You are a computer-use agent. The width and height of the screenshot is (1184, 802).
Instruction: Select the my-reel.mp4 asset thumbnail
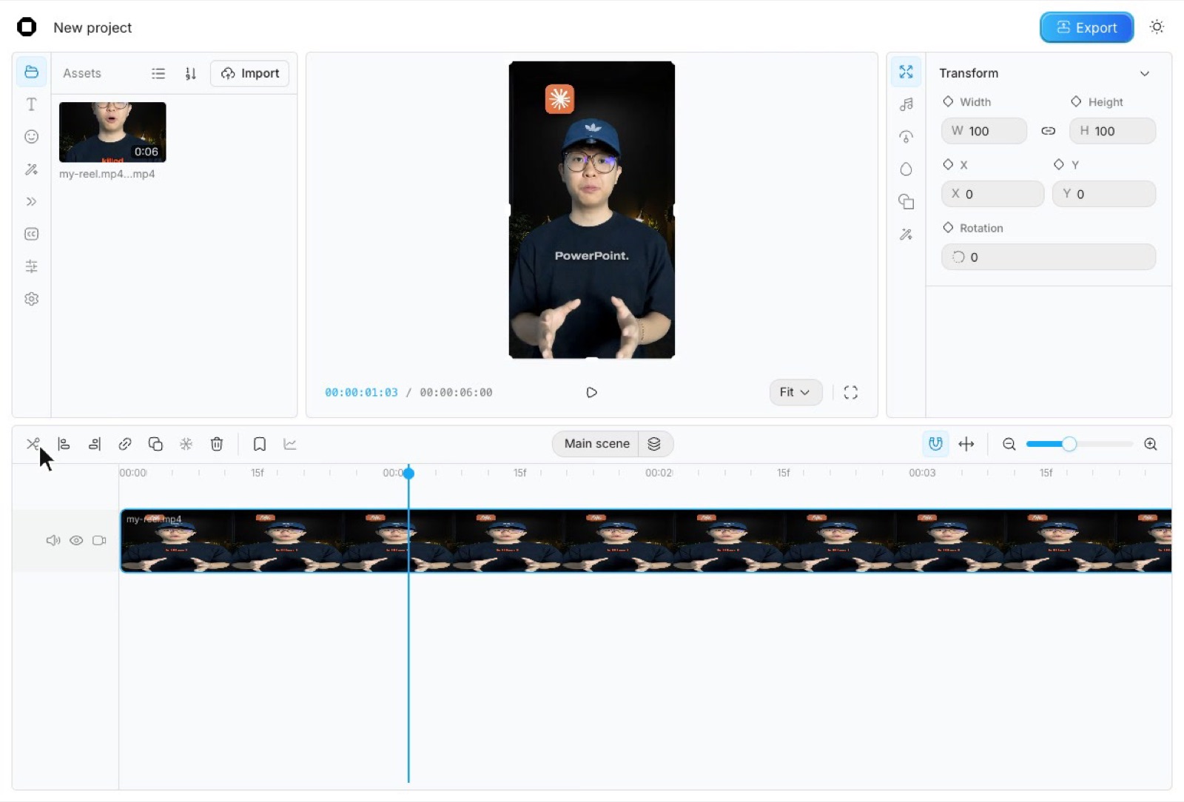click(x=112, y=132)
